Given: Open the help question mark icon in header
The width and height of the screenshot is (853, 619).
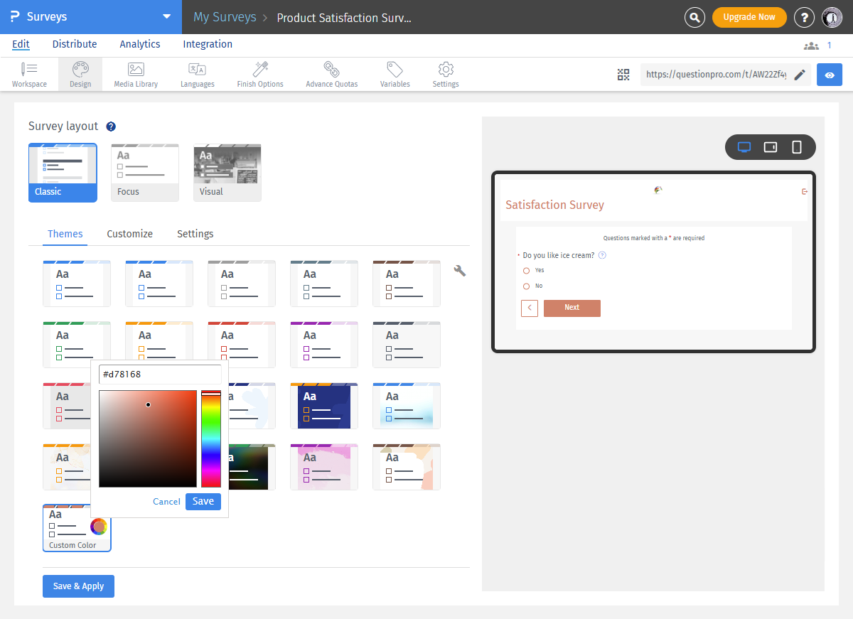Looking at the screenshot, I should click(x=804, y=17).
